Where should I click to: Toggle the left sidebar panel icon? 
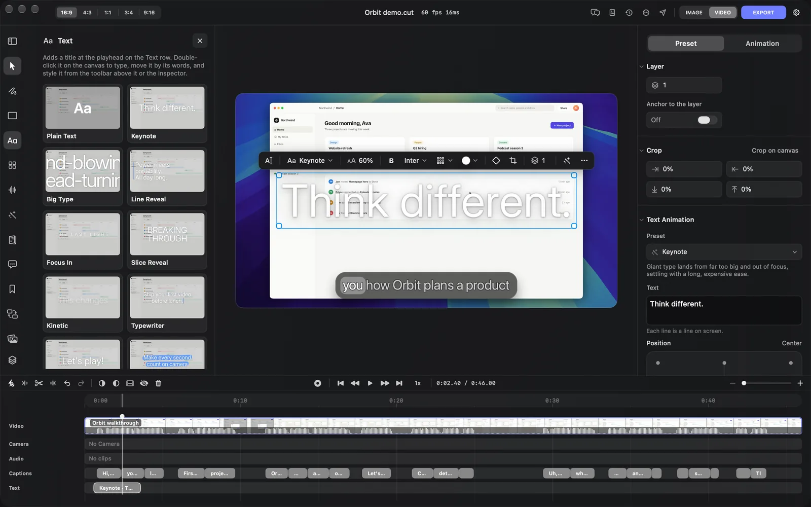click(12, 41)
